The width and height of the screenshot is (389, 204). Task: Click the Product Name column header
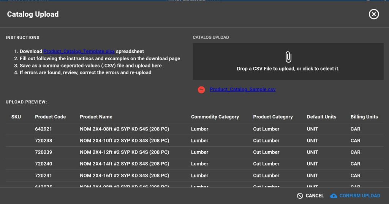96,117
